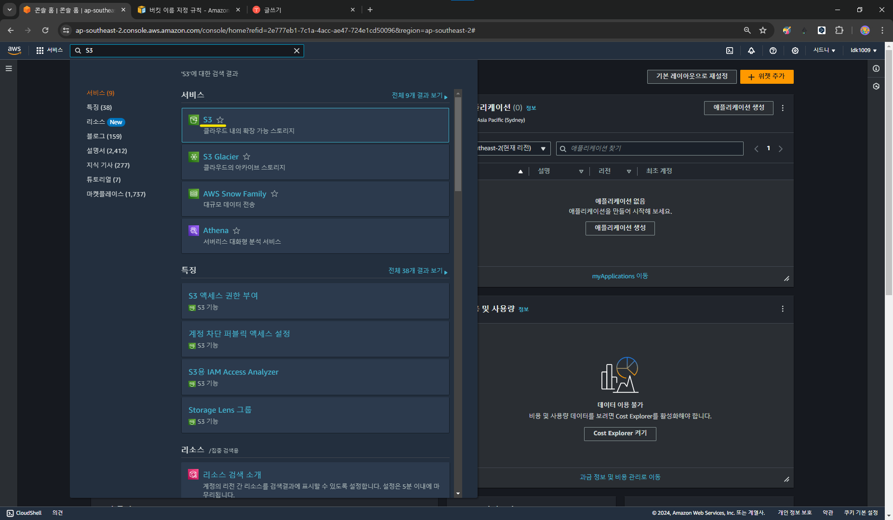893x520 pixels.
Task: Click the resource search pink icon
Action: click(193, 474)
